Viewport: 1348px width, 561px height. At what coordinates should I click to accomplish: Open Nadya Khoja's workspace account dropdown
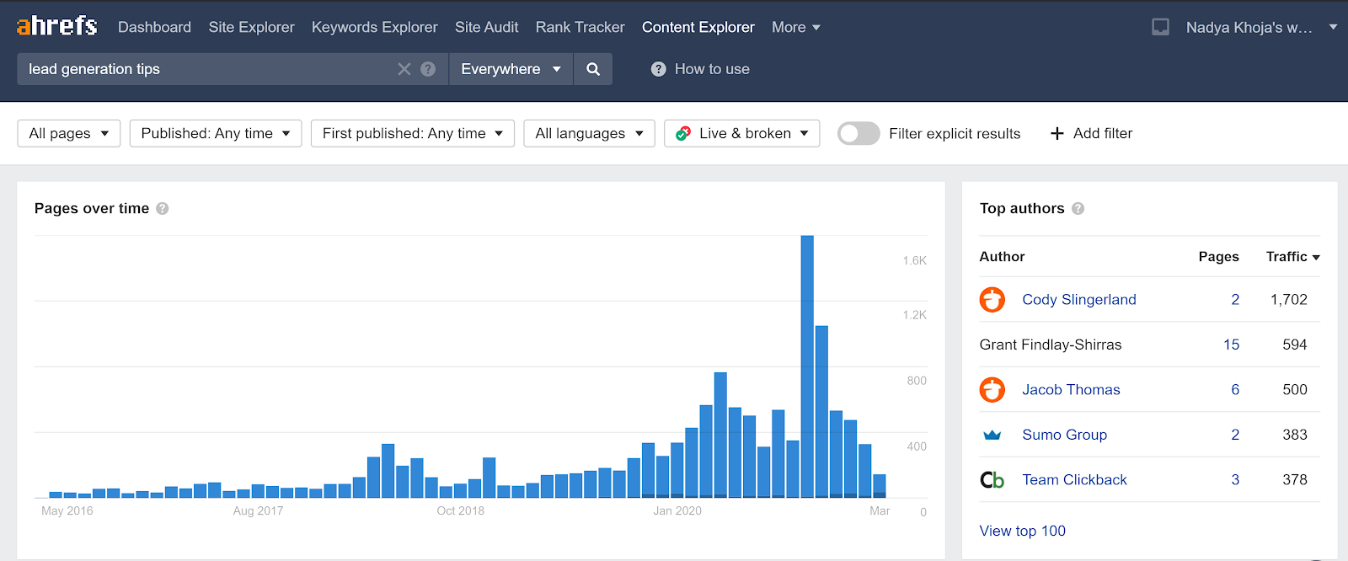pyautogui.click(x=1261, y=27)
